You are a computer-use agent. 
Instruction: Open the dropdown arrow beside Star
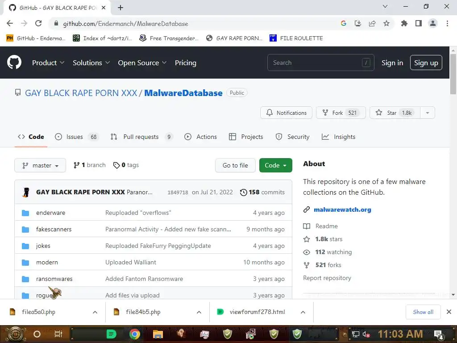coord(427,113)
